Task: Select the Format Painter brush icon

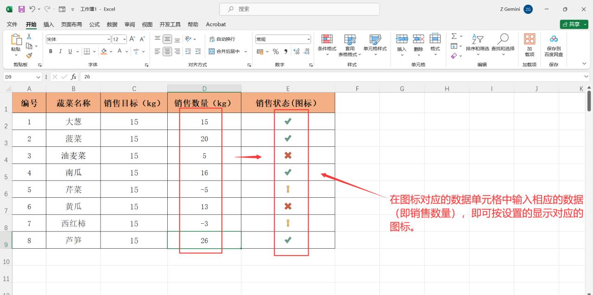Action: point(29,55)
